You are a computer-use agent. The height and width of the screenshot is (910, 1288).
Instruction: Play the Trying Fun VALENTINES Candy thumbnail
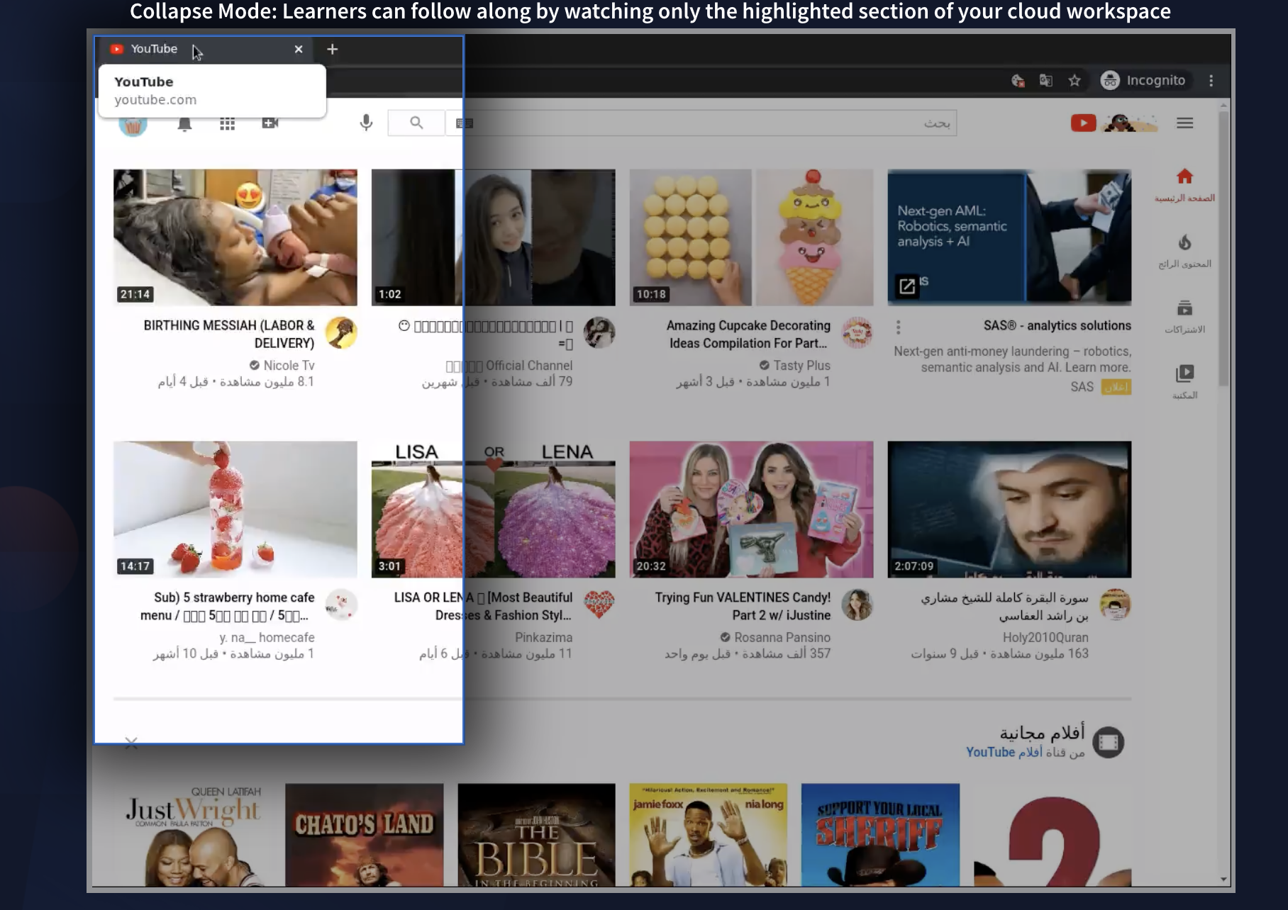(x=752, y=510)
